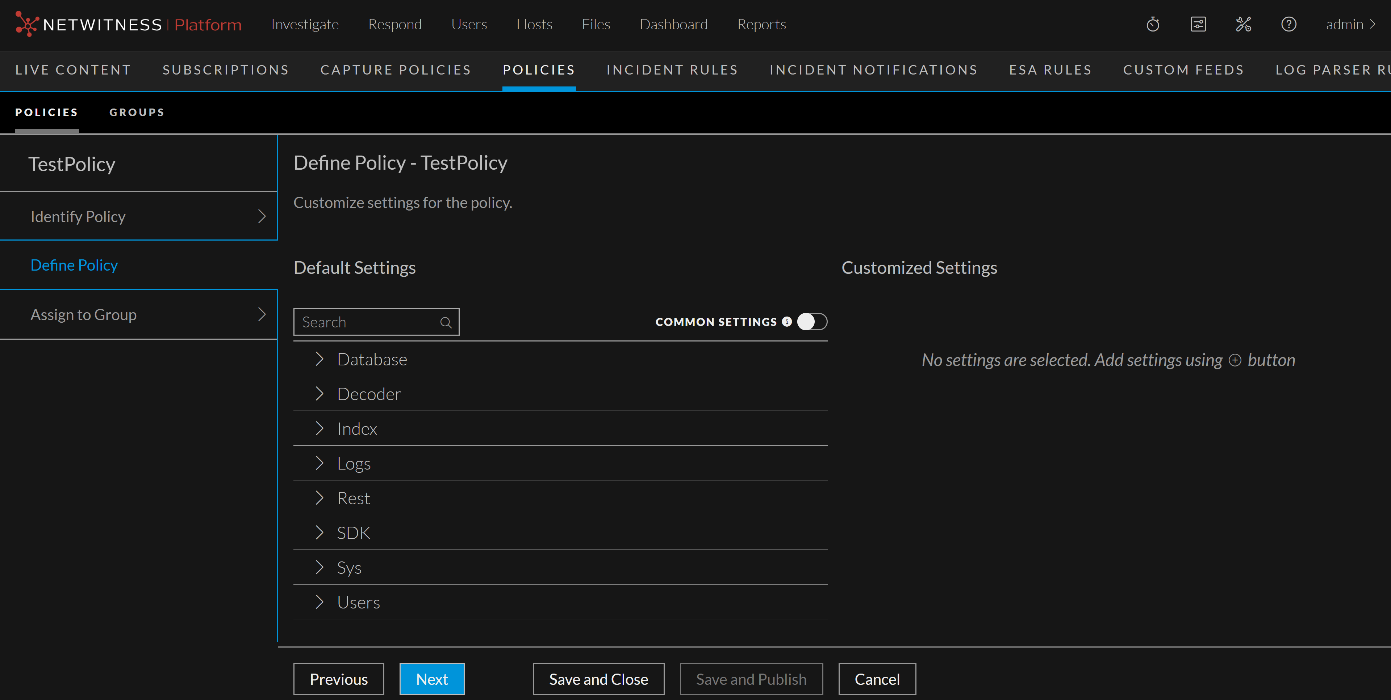Expand the Database settings category
This screenshot has width=1391, height=700.
click(x=319, y=359)
